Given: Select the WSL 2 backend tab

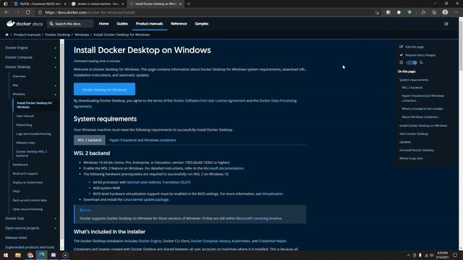Looking at the screenshot, I should [x=90, y=140].
